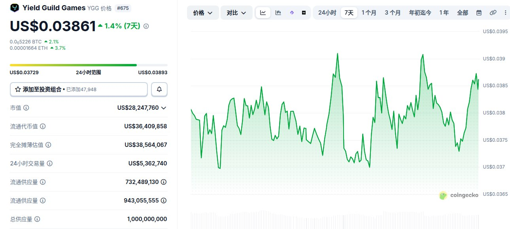
Task: Click the 24小时范围 price range bar
Action: coord(89,65)
